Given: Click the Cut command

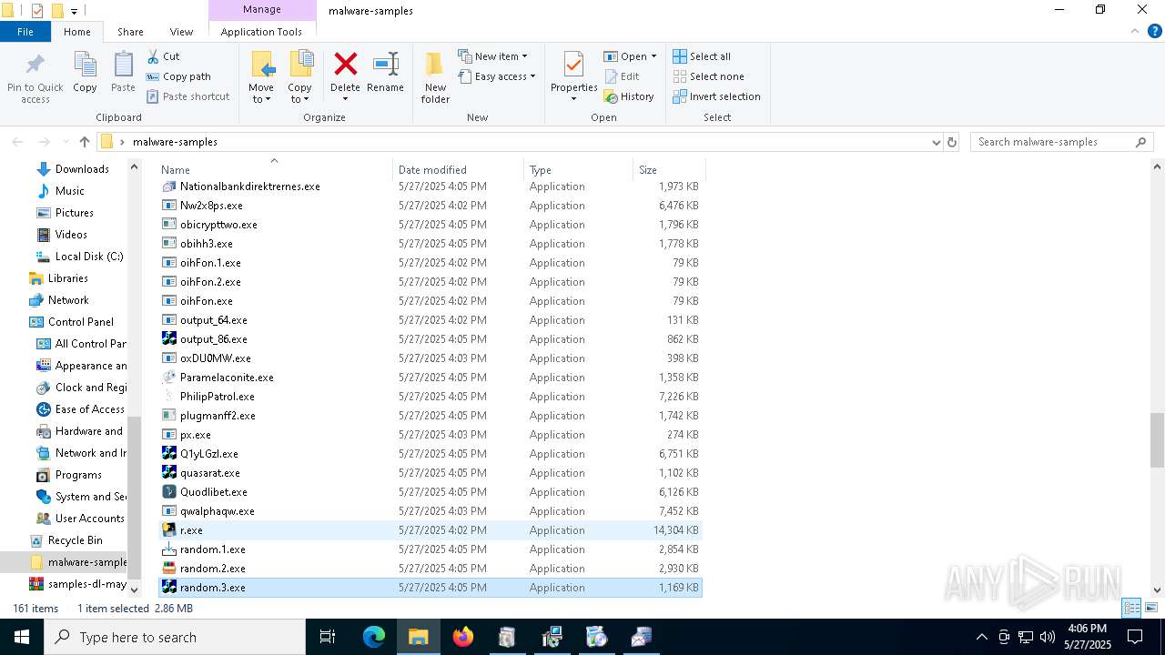Looking at the screenshot, I should 163,56.
